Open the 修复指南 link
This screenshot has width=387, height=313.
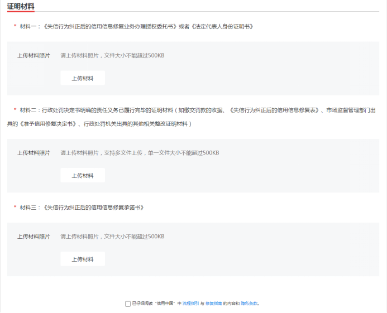pyautogui.click(x=213, y=304)
